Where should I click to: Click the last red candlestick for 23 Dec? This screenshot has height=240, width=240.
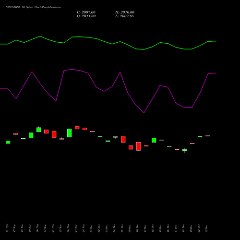pyautogui.click(x=208, y=136)
